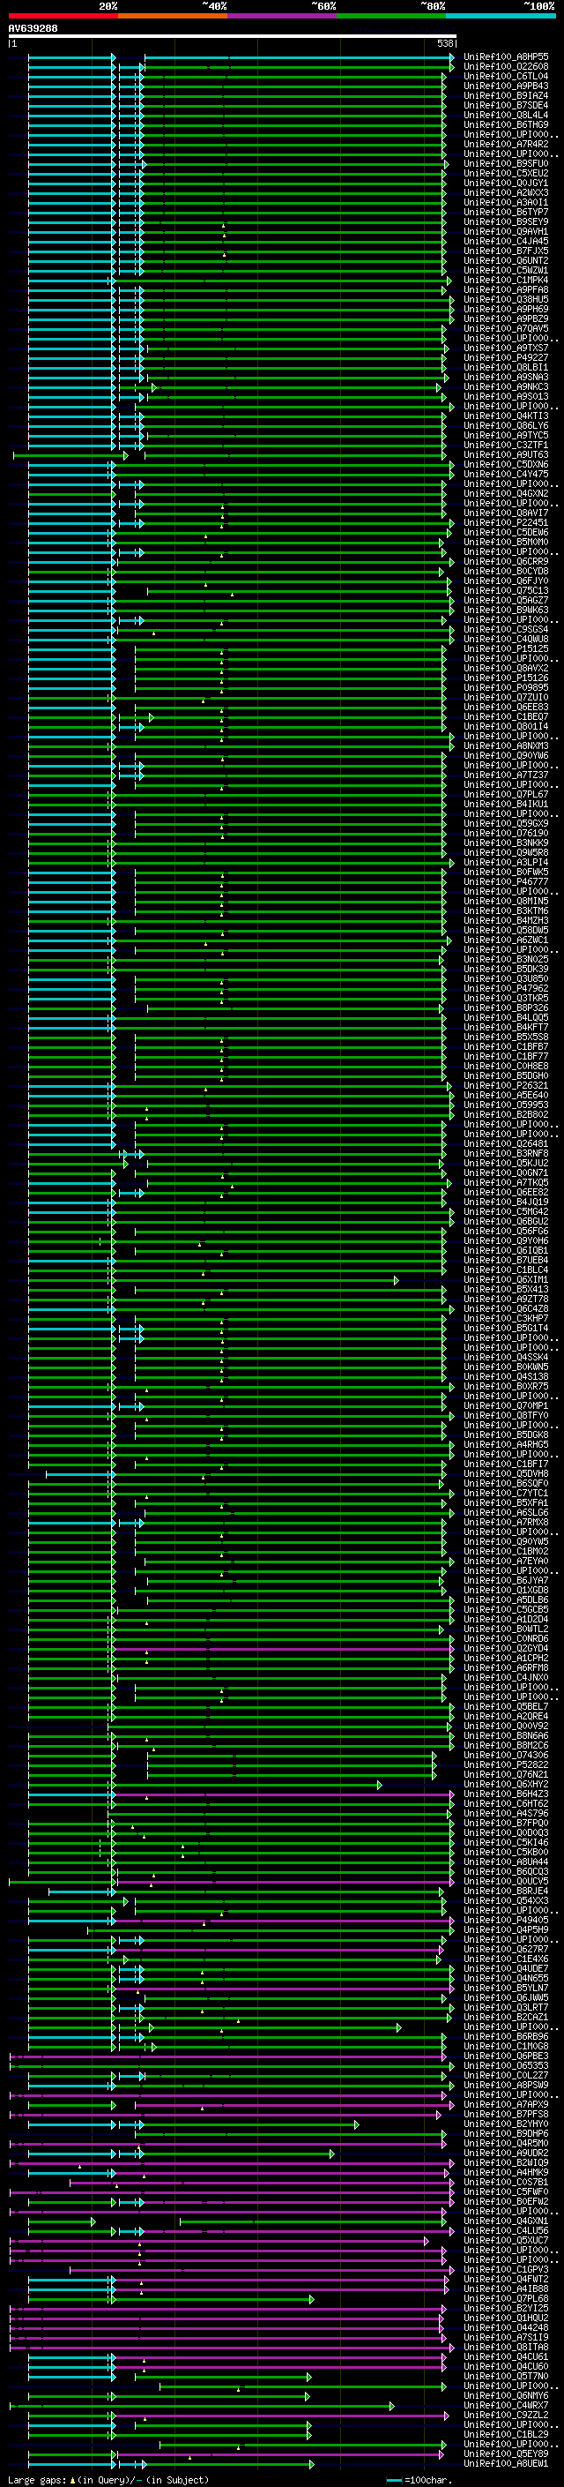Screen dimensions: 564x2487
Task: Select the UniRef100_A8UA44 label
Action: (x=506, y=1862)
